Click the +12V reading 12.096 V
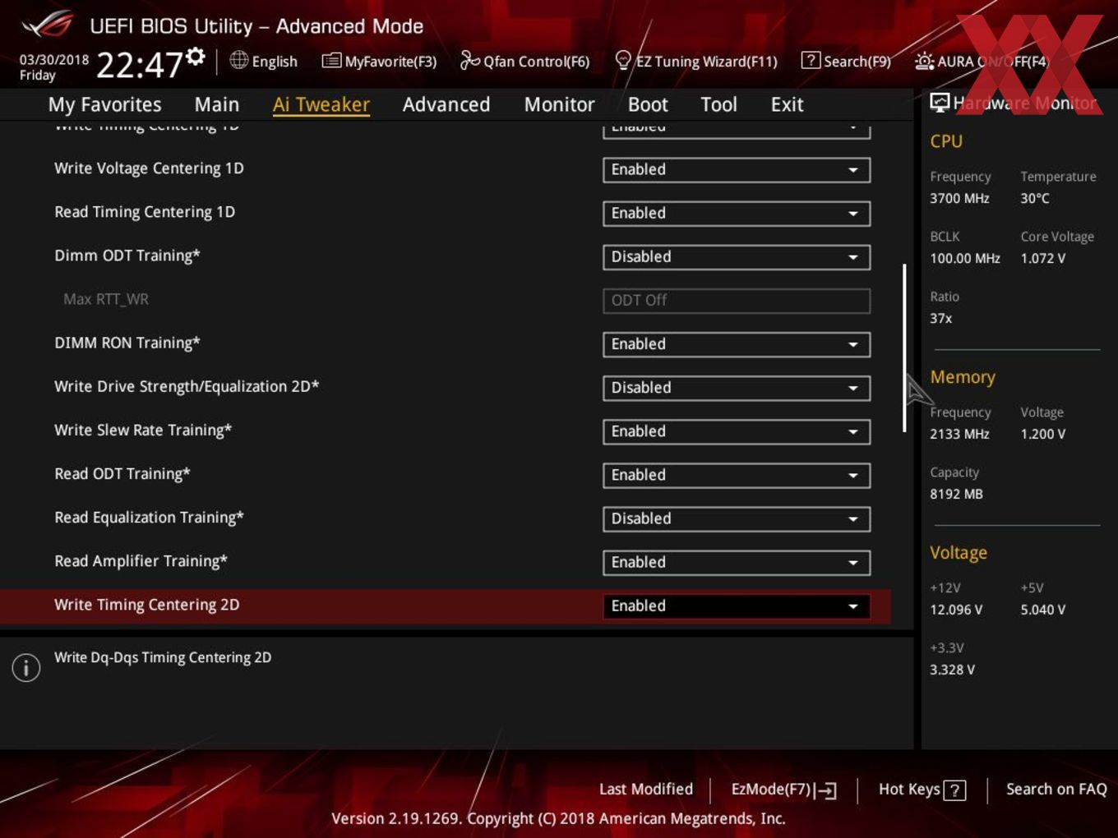Screen dimensions: 1118x838 pyautogui.click(x=956, y=610)
